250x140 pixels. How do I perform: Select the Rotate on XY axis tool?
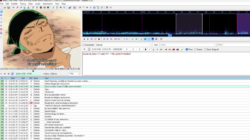[1, 22]
